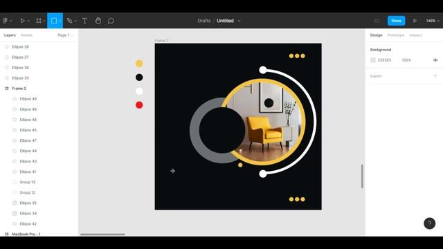This screenshot has height=249, width=443.
Task: Click the background hex value E5E5E5 field
Action: click(x=385, y=60)
